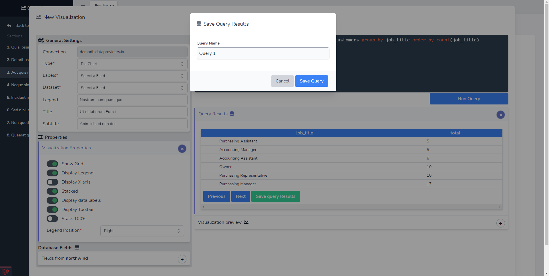
Task: Click the Back arrow icon in sidebar
Action: pos(9,26)
